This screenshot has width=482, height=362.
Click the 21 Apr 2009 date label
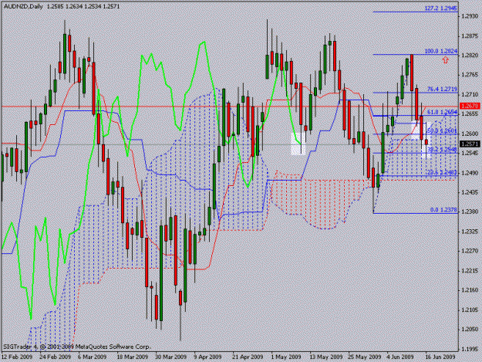248,357
